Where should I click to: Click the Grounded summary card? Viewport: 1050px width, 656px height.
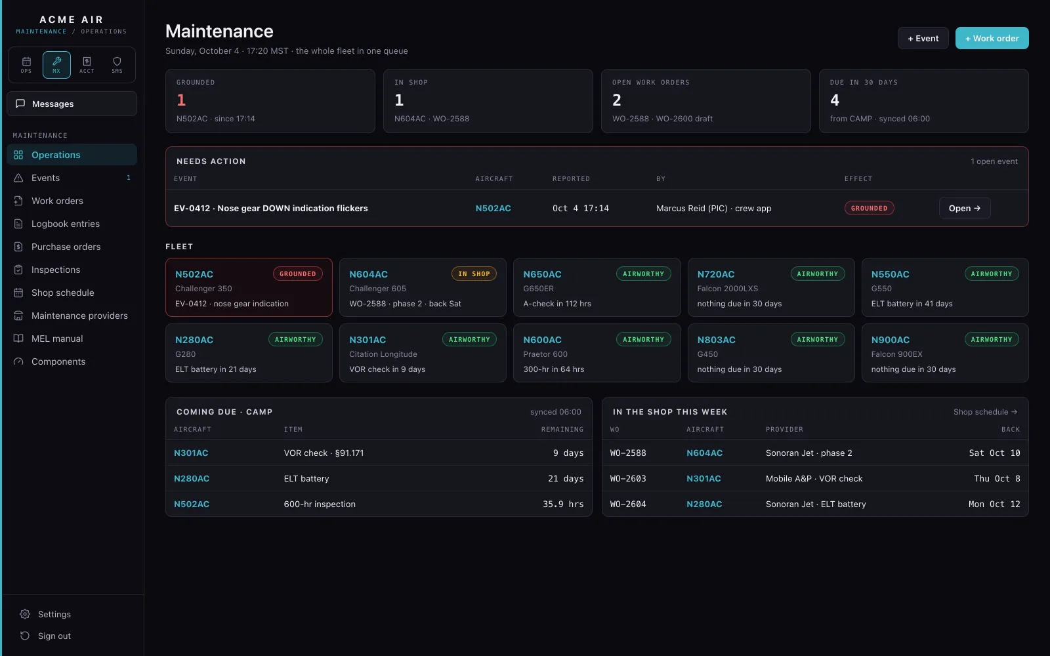[x=270, y=101]
